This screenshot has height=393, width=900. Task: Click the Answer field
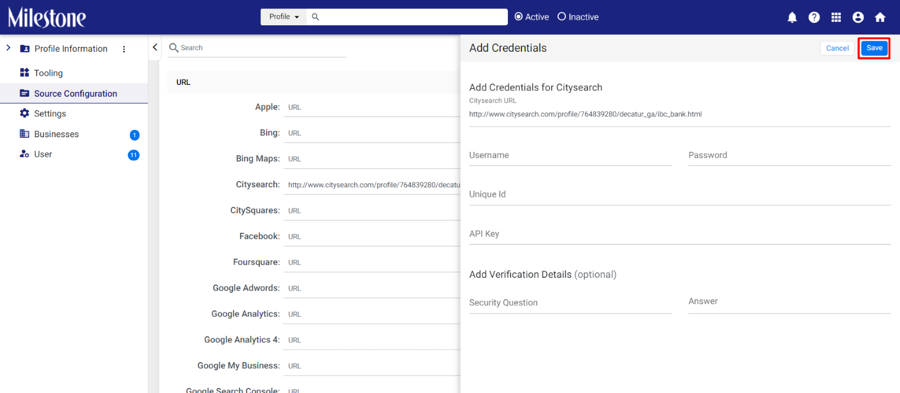790,303
